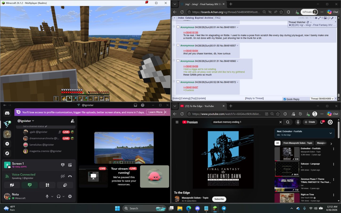The height and width of the screenshot is (213, 341).
Task: Open the Discord soundboard icon
Action: pos(65,185)
